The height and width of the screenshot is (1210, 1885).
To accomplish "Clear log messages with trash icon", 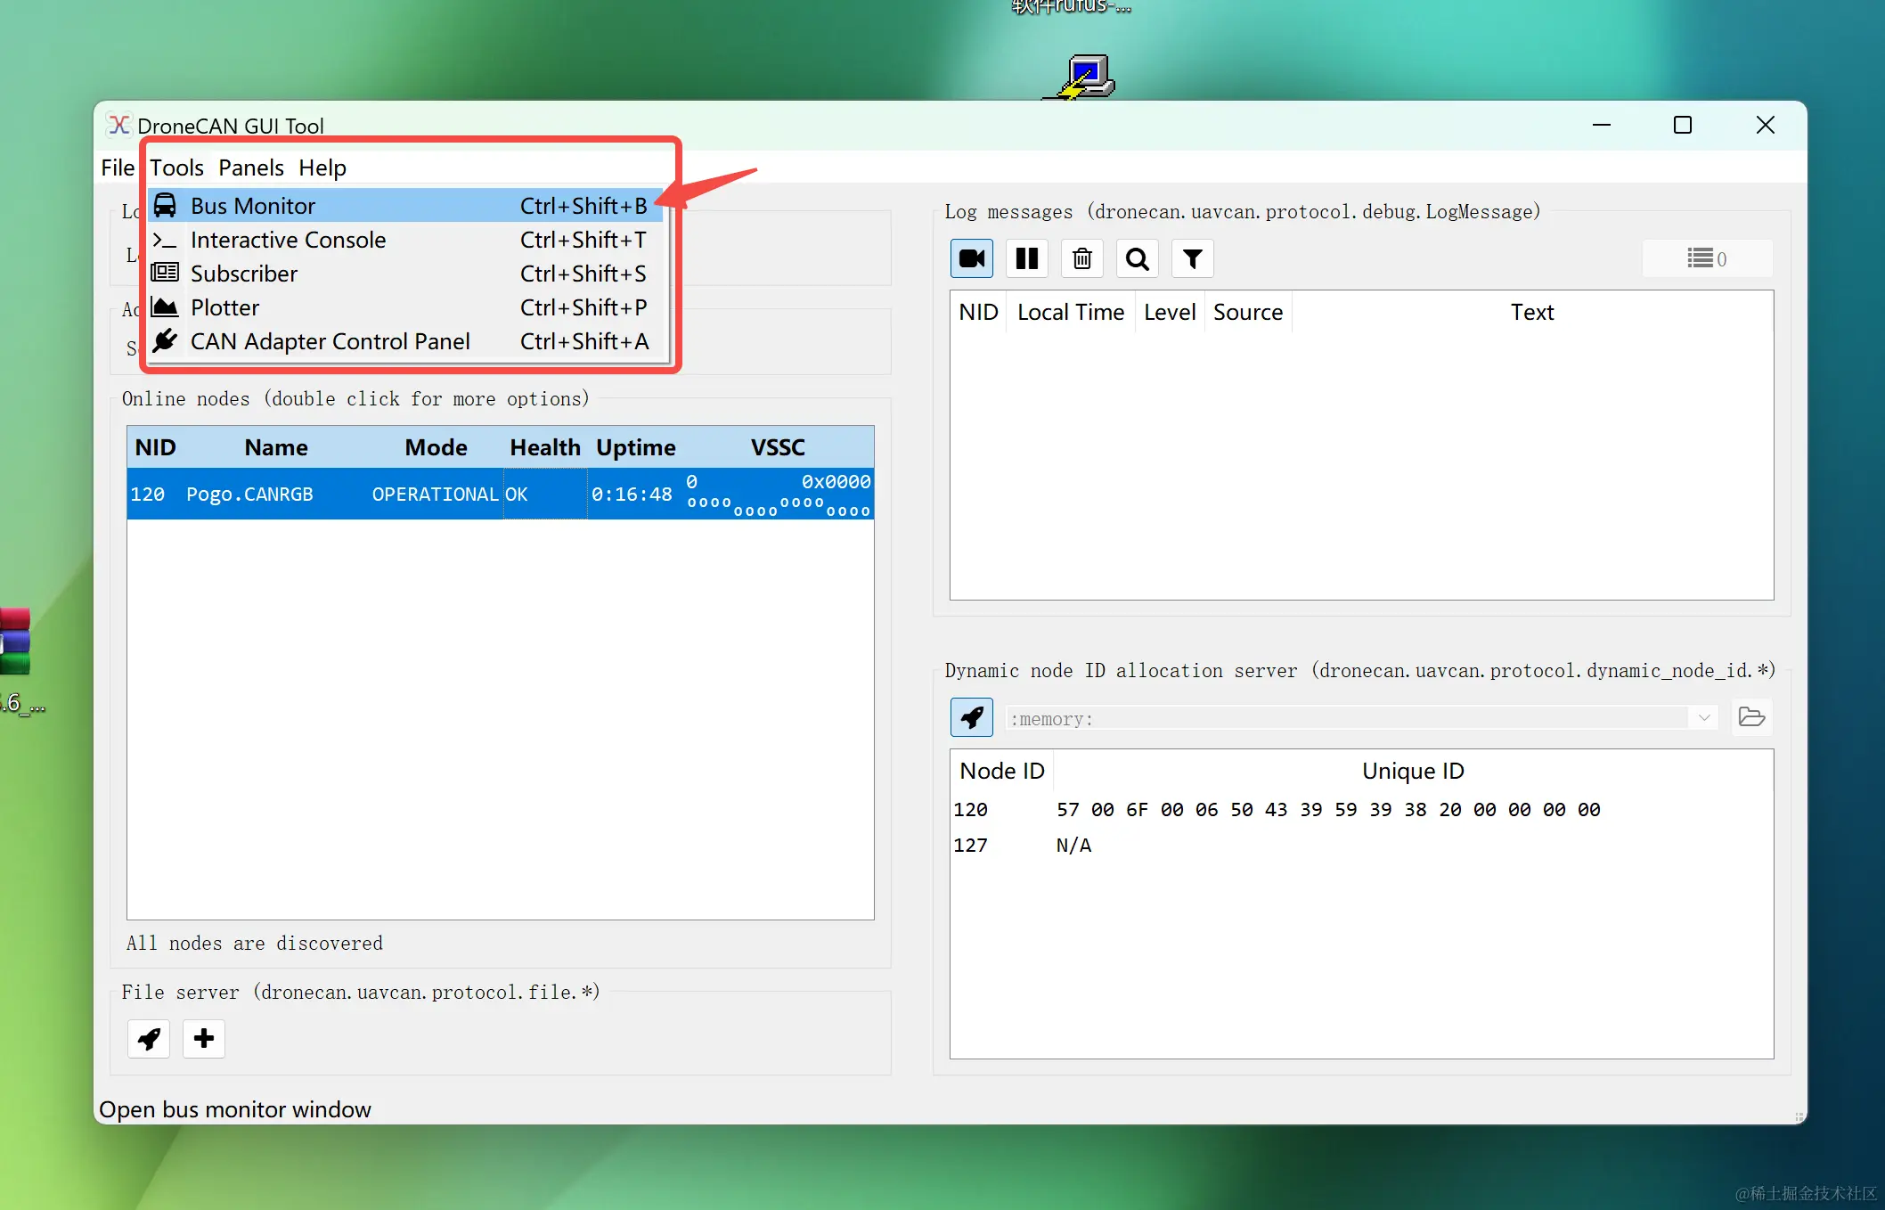I will coord(1081,259).
